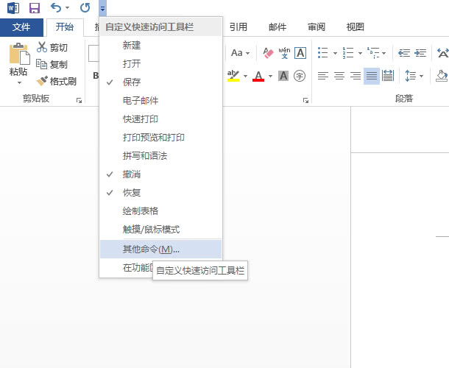Enable 拼写和语法 in the menu

tap(160, 156)
